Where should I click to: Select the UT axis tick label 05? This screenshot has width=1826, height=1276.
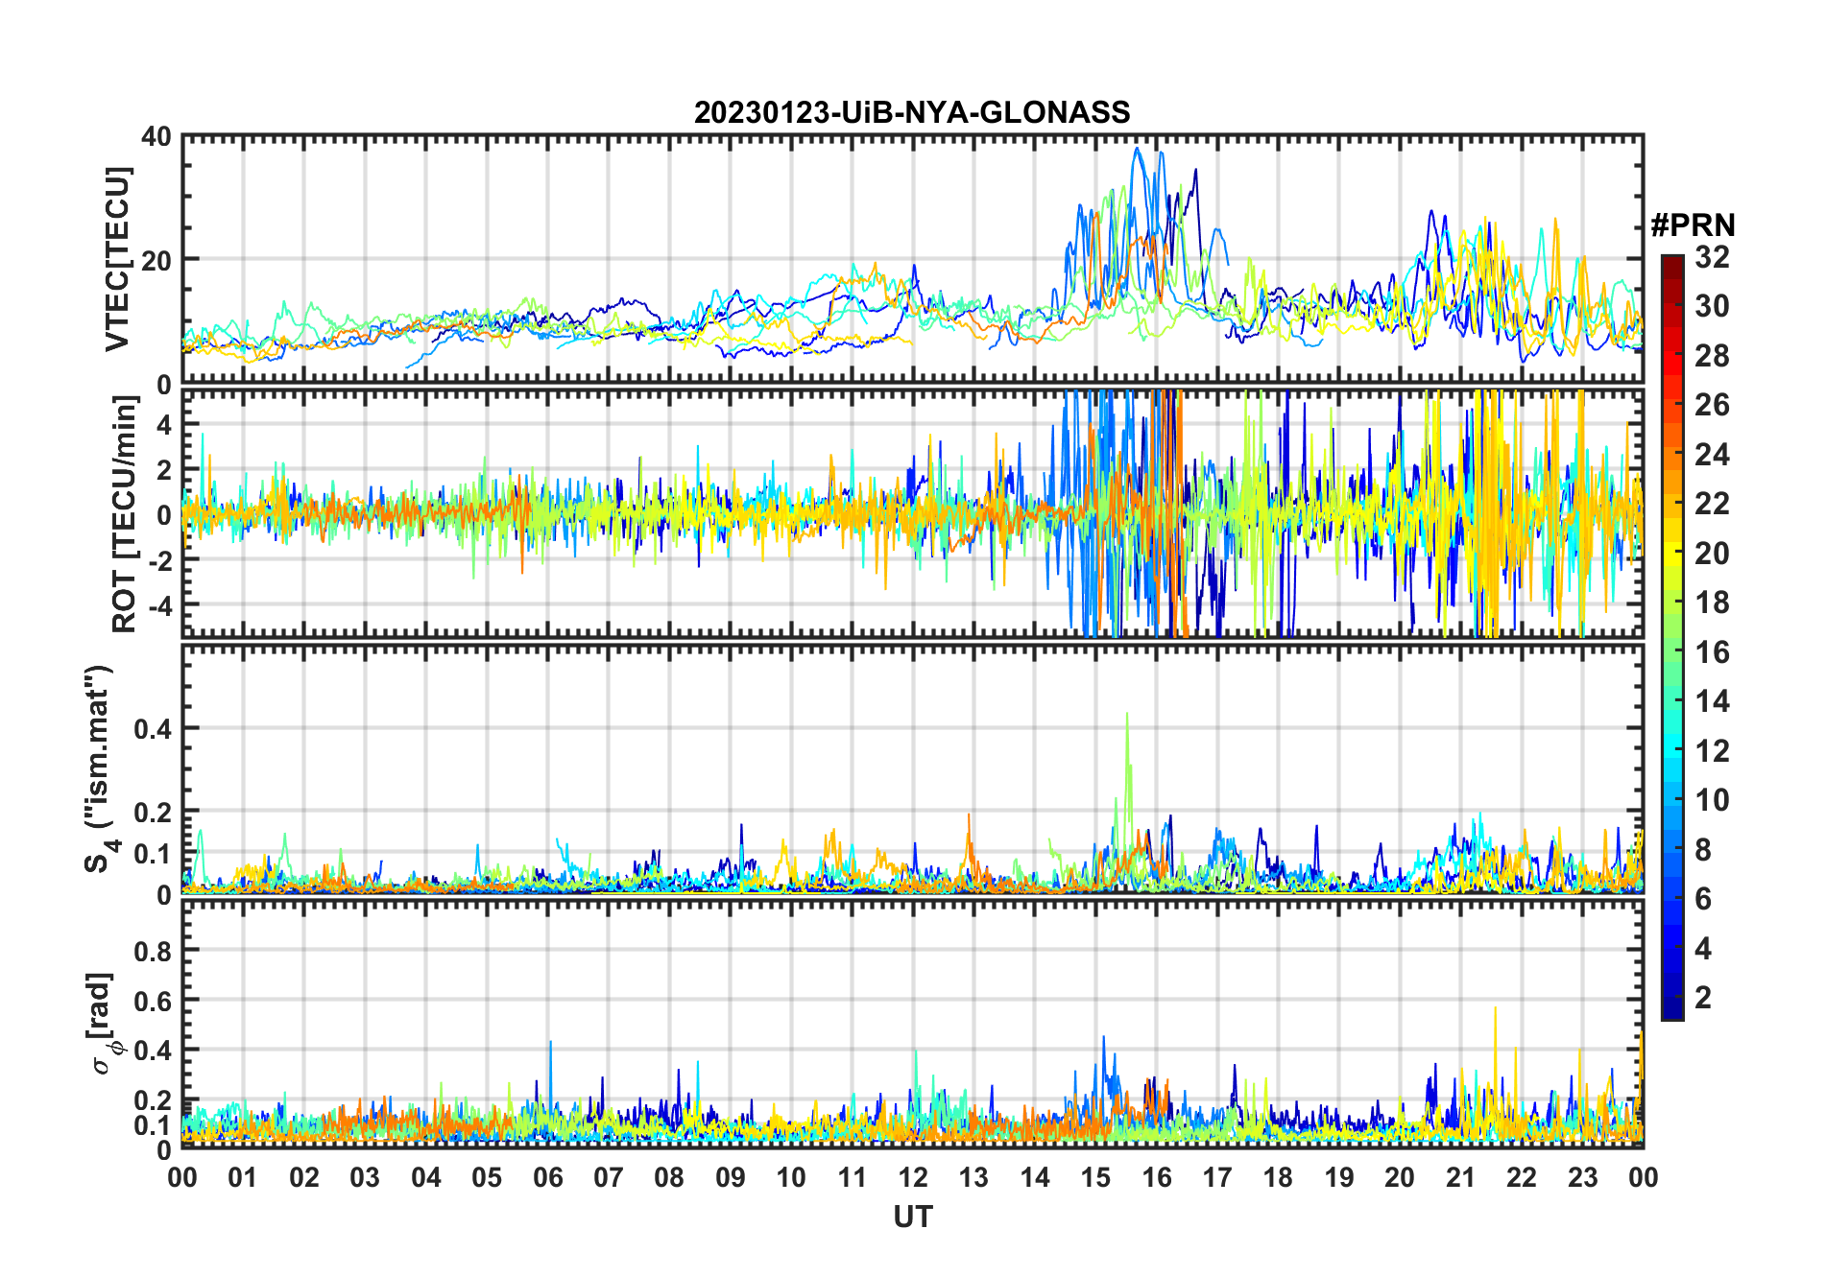pyautogui.click(x=487, y=1177)
